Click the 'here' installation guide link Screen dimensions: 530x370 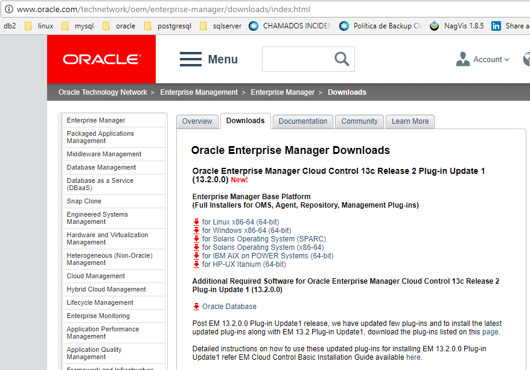coord(413,357)
